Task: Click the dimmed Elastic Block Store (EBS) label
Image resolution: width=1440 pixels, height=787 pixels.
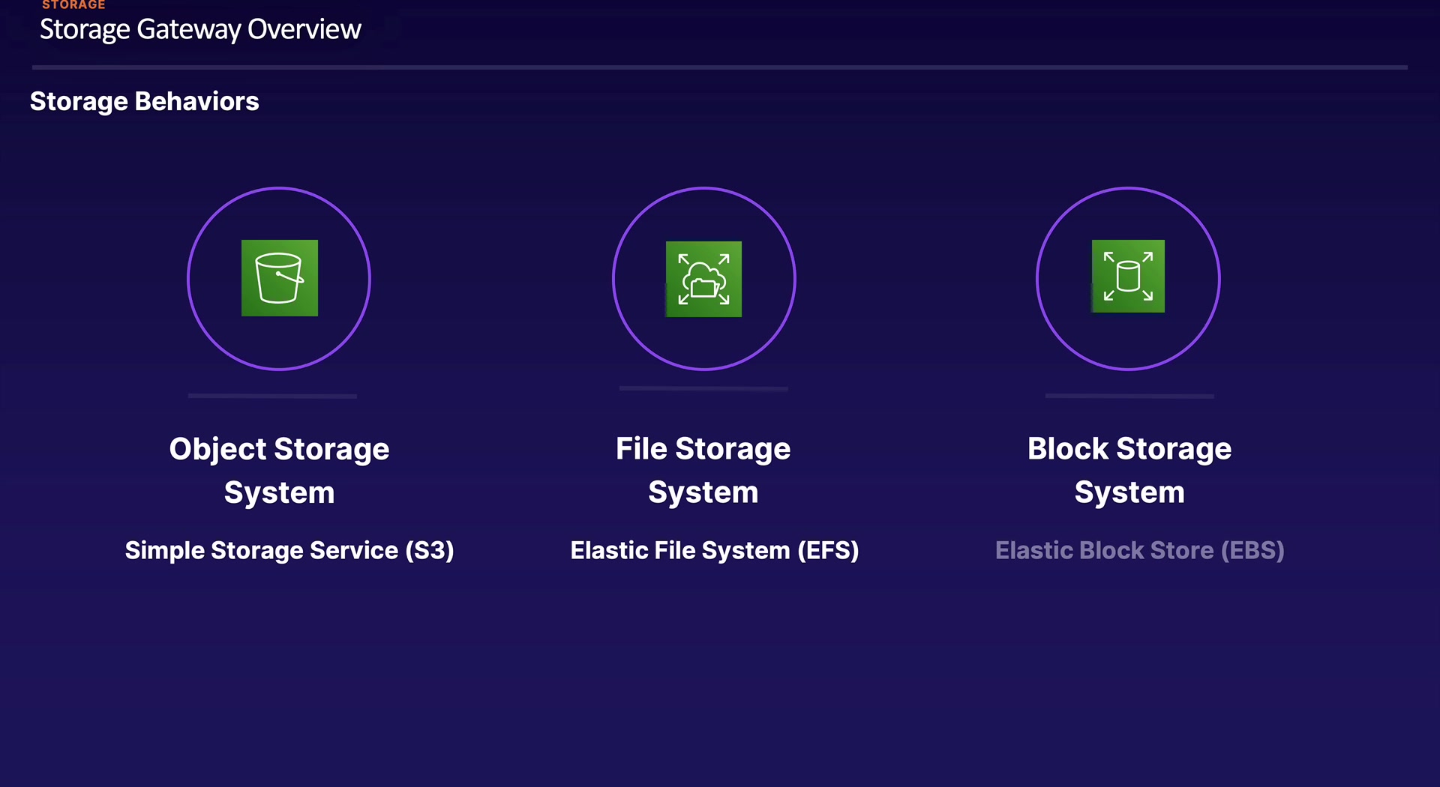Action: click(1139, 550)
